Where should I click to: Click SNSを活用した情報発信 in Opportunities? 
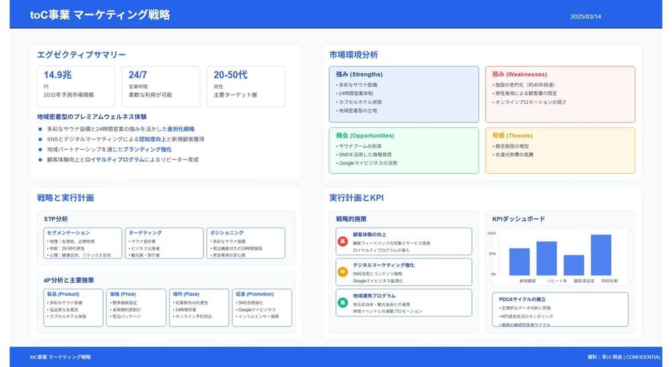(x=365, y=154)
